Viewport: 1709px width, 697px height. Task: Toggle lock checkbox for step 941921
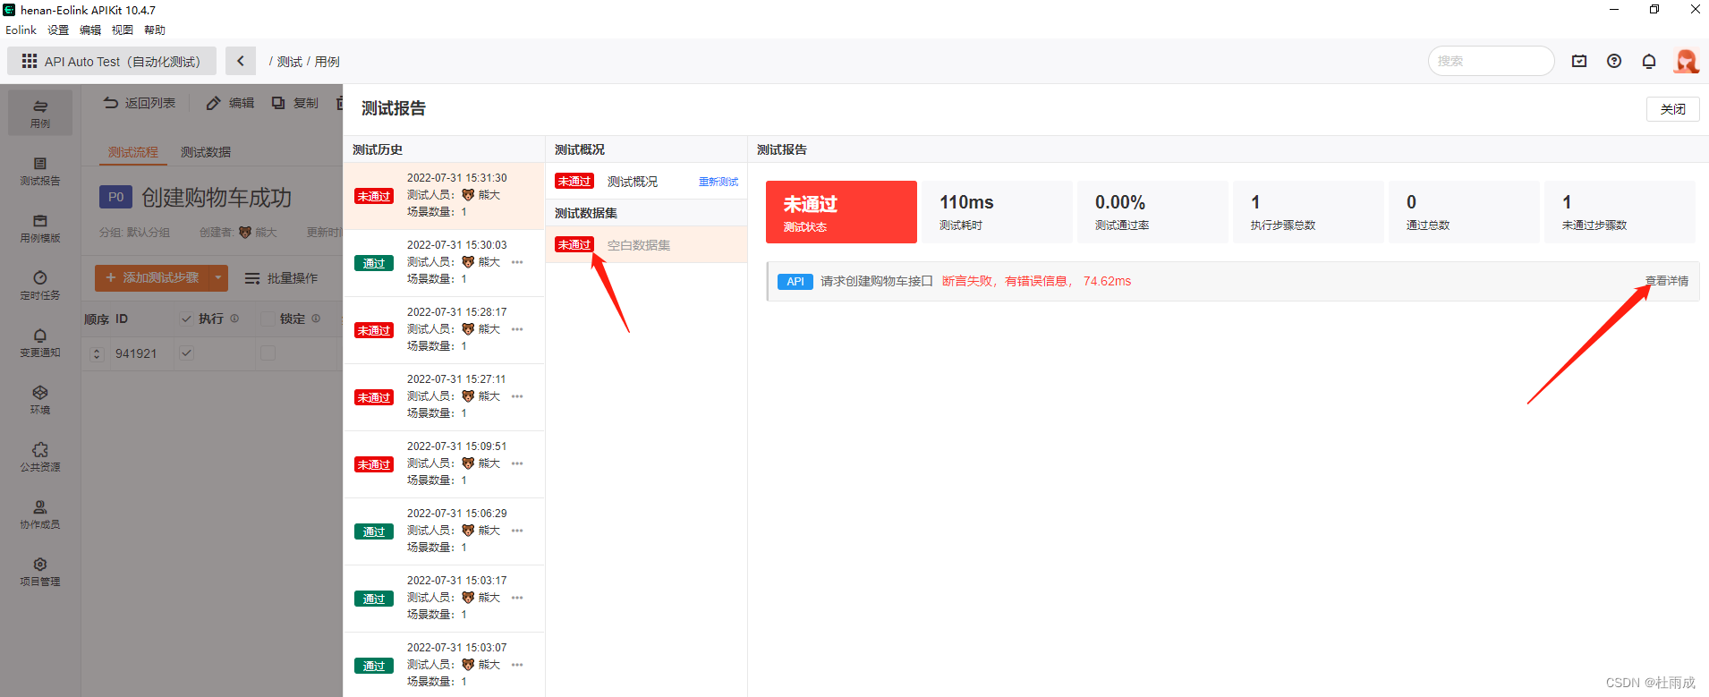(268, 353)
